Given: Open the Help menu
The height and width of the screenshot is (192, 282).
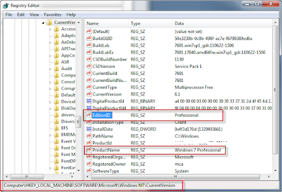Looking at the screenshot, I should point(71,15).
